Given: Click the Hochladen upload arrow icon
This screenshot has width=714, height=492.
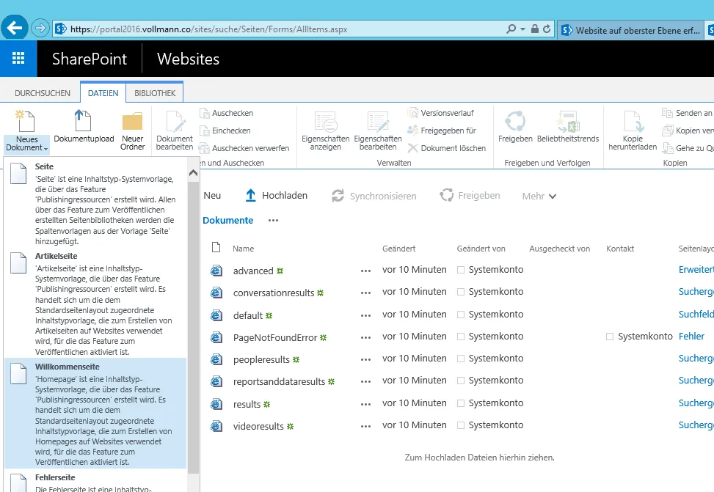Looking at the screenshot, I should pyautogui.click(x=250, y=195).
